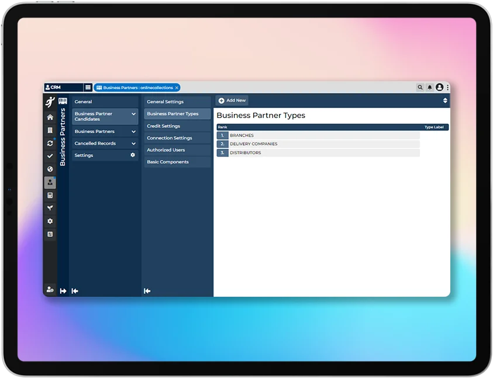493x378 pixels.
Task: Expand the Business Partners menu chevron
Action: [133, 132]
